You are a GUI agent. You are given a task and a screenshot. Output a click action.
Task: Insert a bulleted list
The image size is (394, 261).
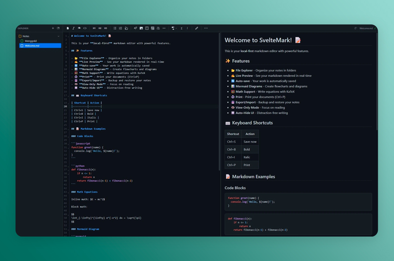point(115,28)
